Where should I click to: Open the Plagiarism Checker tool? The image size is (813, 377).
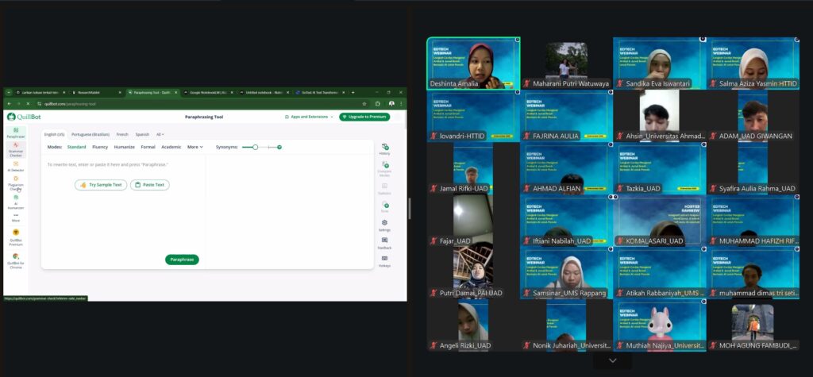click(x=16, y=183)
